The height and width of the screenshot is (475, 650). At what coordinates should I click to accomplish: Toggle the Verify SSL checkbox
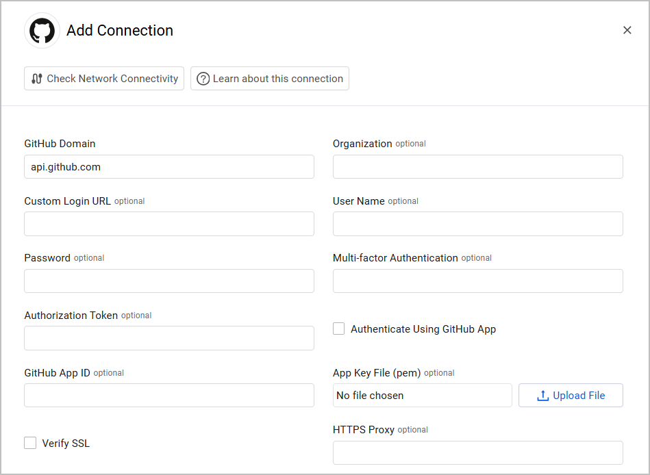(x=30, y=443)
